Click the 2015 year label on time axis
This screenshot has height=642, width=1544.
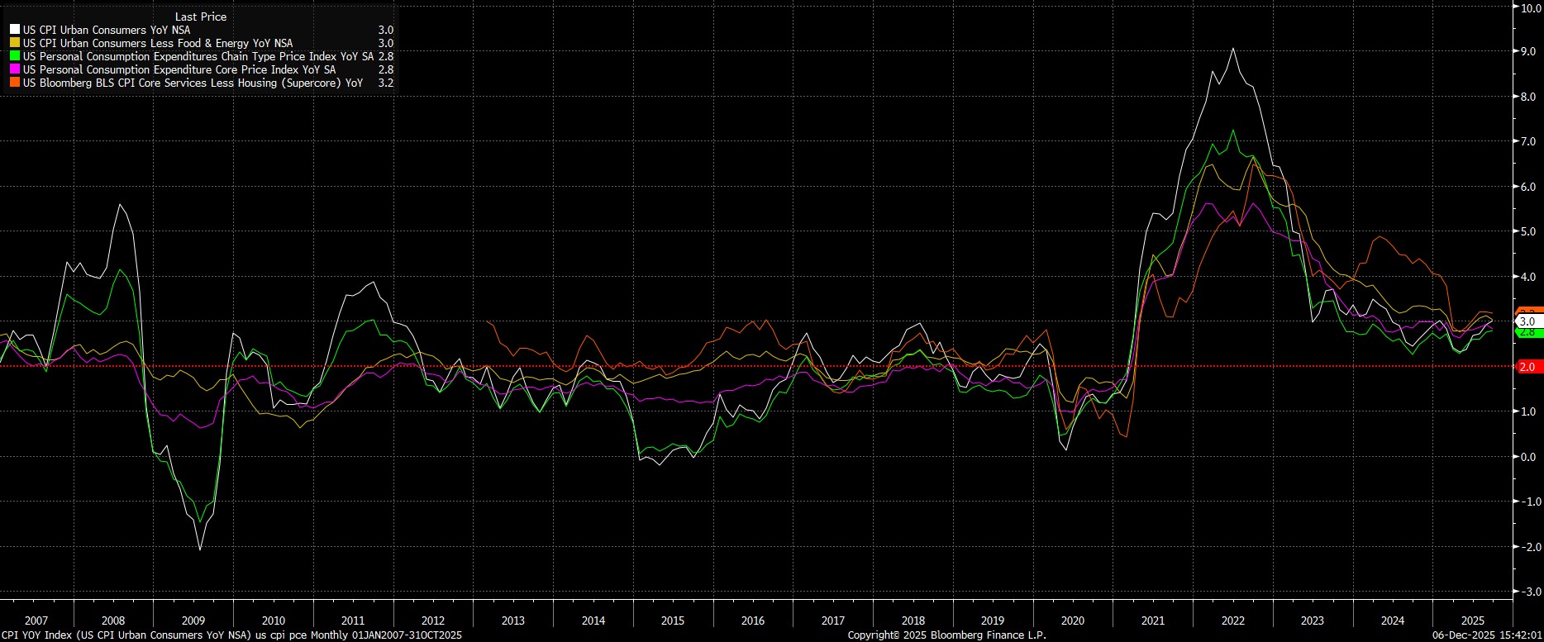point(673,621)
